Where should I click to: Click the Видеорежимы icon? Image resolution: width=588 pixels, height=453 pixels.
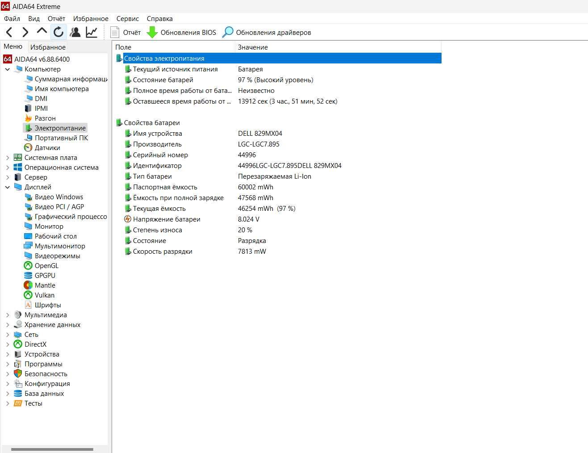coord(28,256)
